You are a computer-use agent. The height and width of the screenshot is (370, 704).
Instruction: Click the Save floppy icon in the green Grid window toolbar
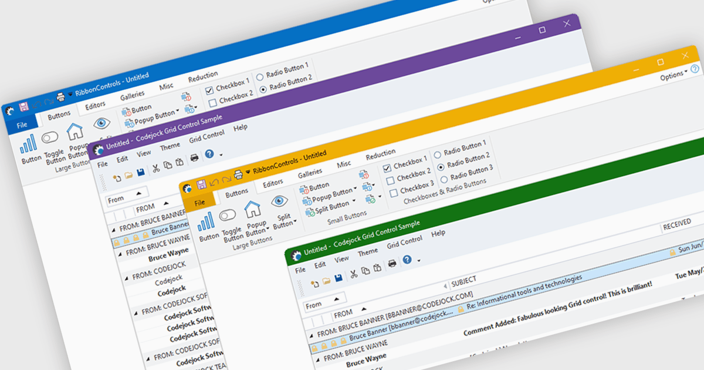(x=339, y=277)
